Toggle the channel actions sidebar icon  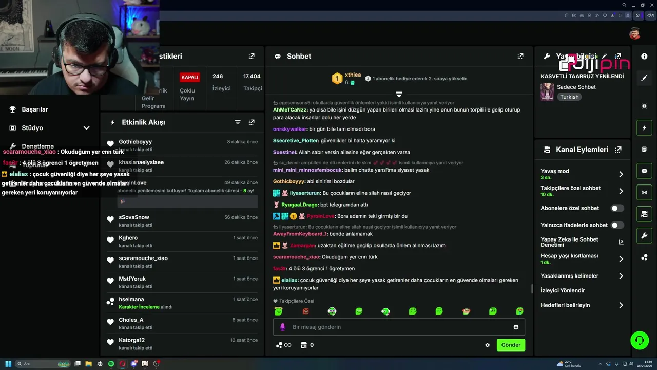pyautogui.click(x=644, y=214)
